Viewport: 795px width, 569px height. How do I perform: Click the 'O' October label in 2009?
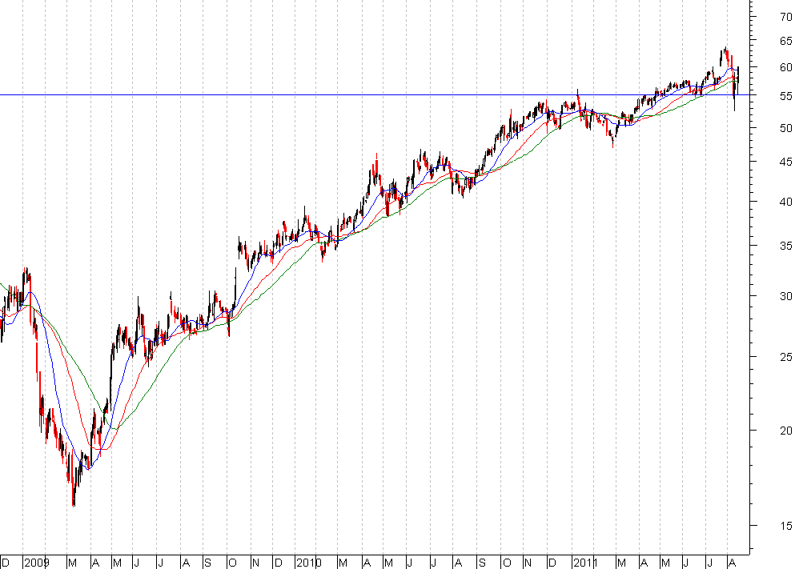point(232,563)
